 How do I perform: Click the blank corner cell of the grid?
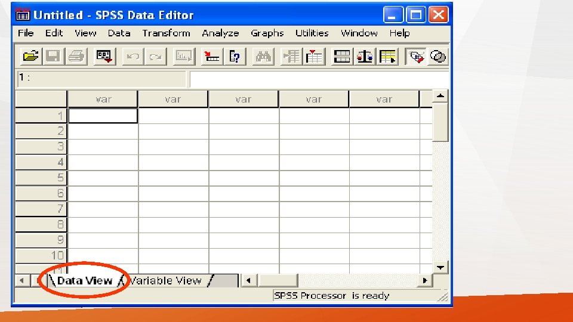pyautogui.click(x=41, y=99)
